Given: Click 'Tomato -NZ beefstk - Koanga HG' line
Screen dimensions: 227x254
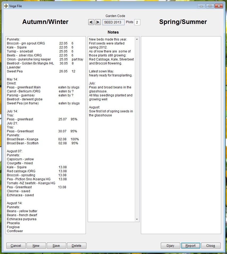Looking at the screenshot, I should coord(31,183).
